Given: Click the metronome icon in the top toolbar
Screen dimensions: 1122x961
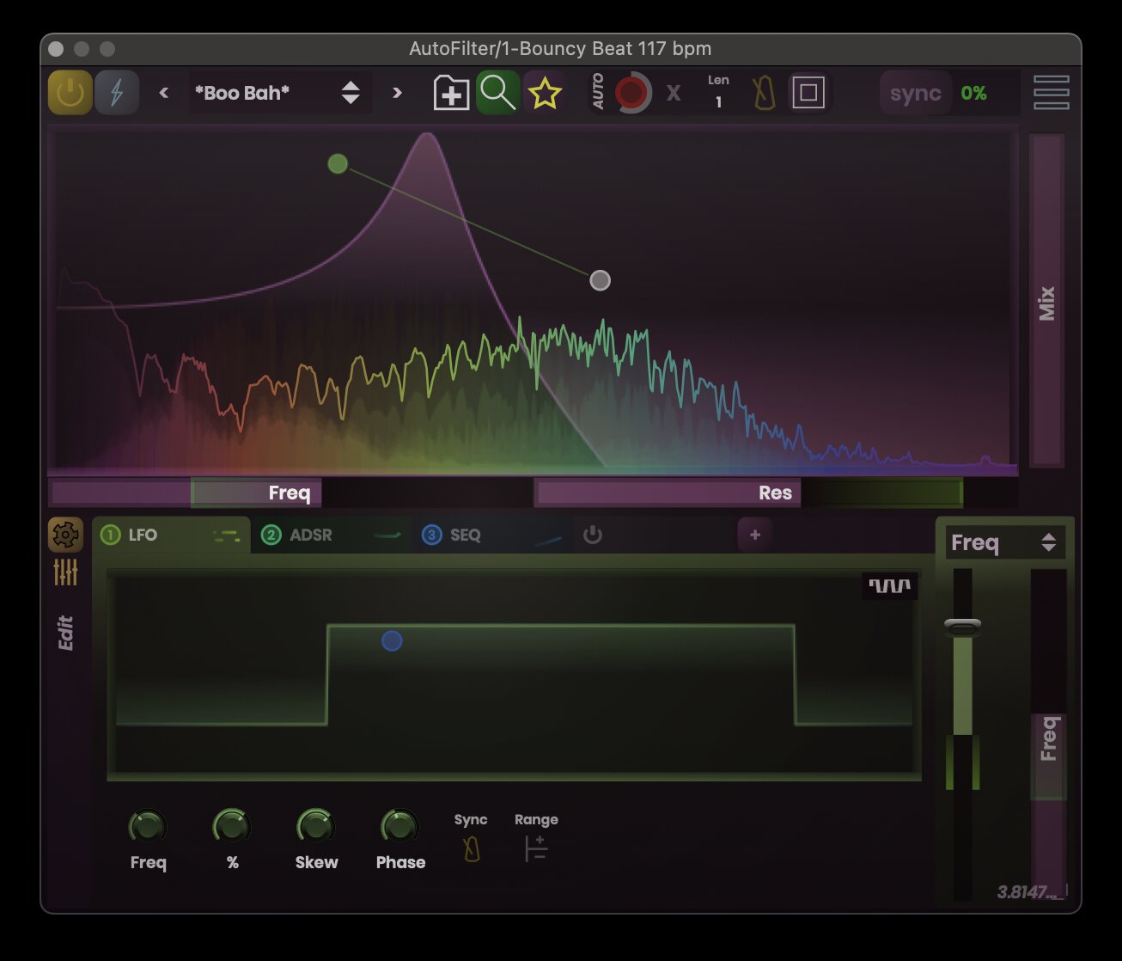Looking at the screenshot, I should (x=764, y=93).
